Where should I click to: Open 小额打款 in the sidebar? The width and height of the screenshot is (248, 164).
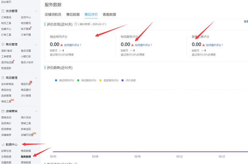point(26,56)
